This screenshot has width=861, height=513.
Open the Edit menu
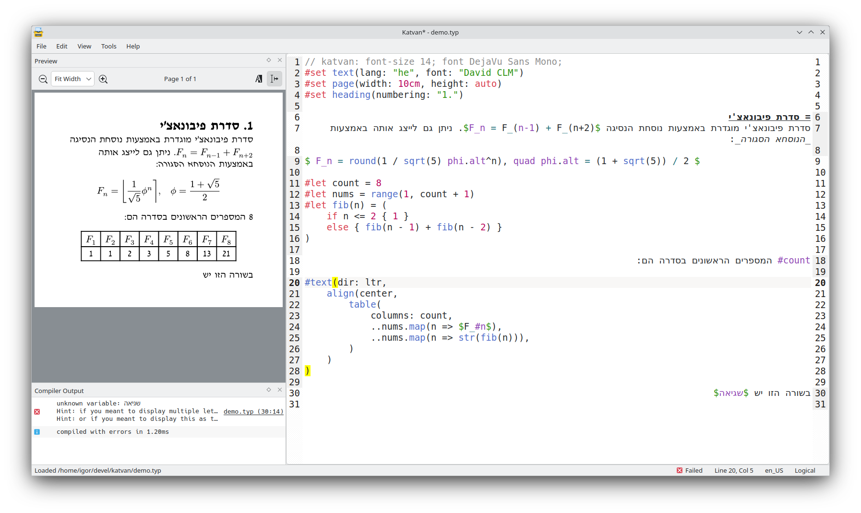click(62, 47)
